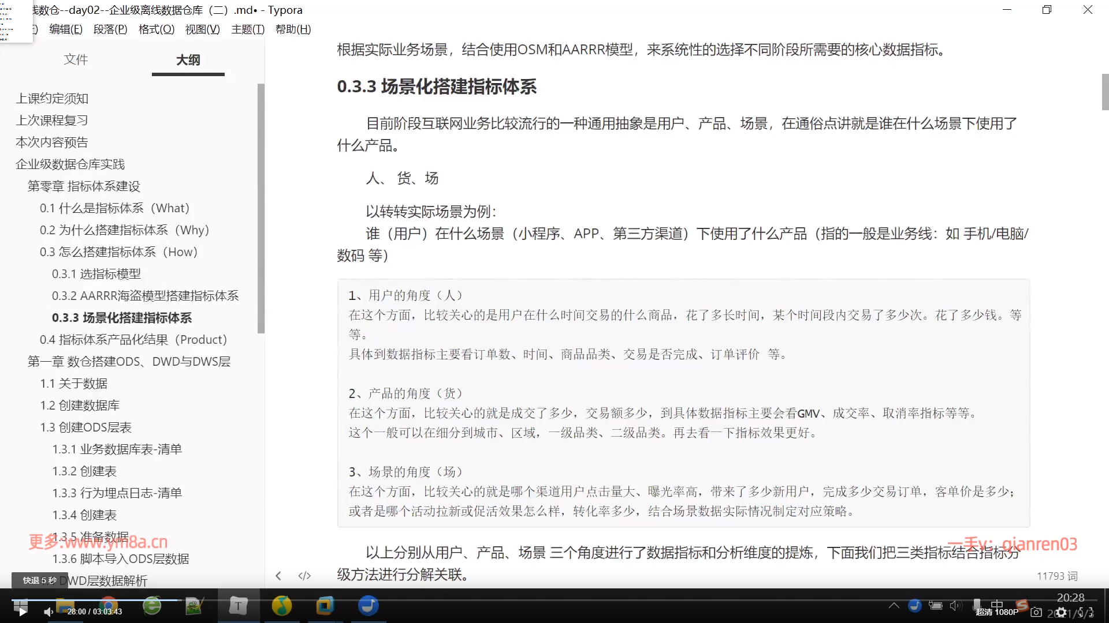Image resolution: width=1109 pixels, height=623 pixels.
Task: Toggle source code mode icon
Action: [304, 576]
